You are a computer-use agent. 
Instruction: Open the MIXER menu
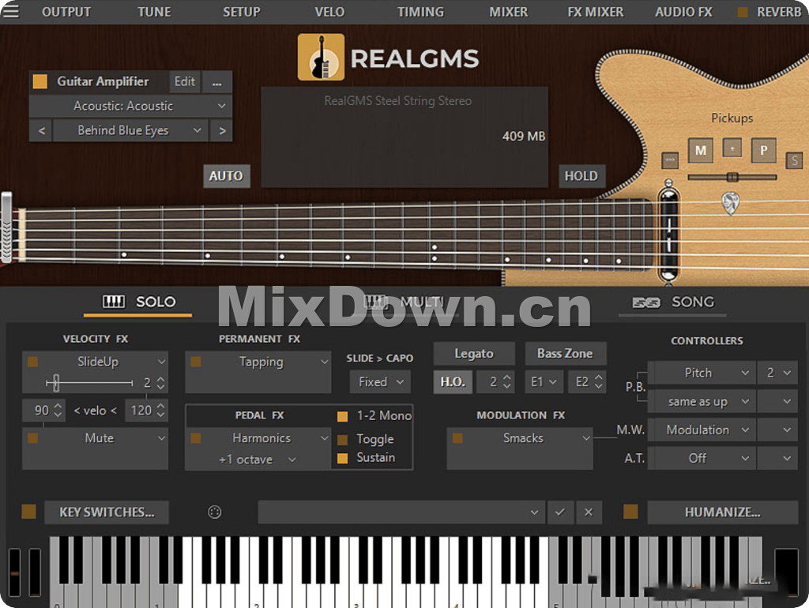[x=508, y=12]
